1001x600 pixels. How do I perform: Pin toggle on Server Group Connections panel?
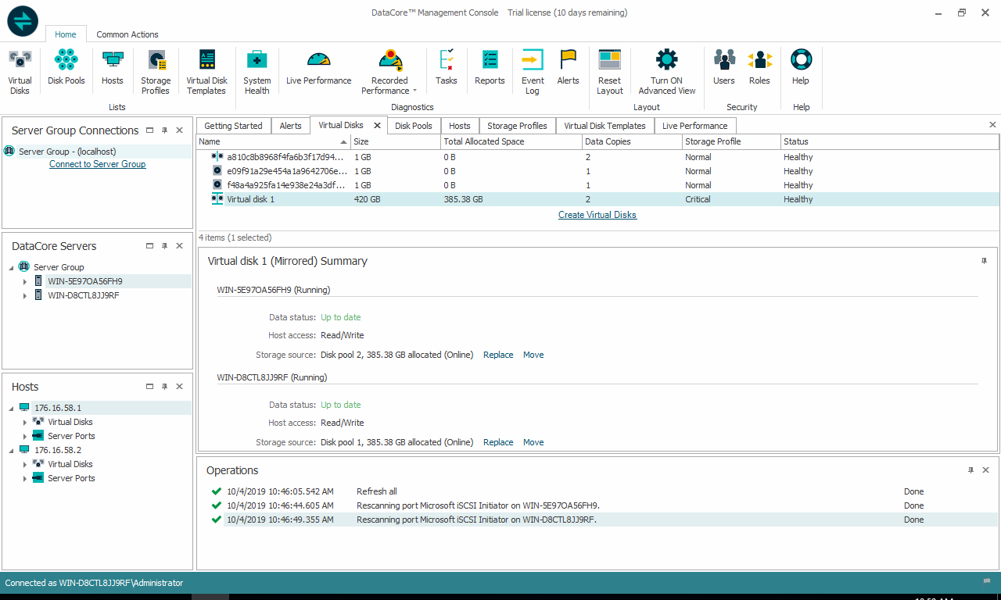(x=164, y=130)
